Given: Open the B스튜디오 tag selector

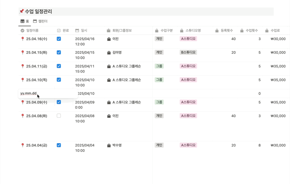Looking at the screenshot, I should [188, 53].
